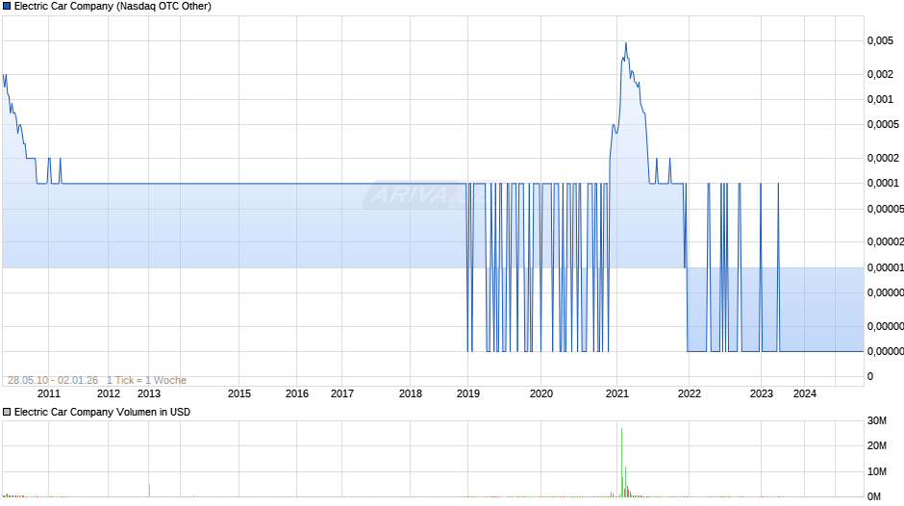Click the 2015 year label on the x-axis

coord(239,393)
